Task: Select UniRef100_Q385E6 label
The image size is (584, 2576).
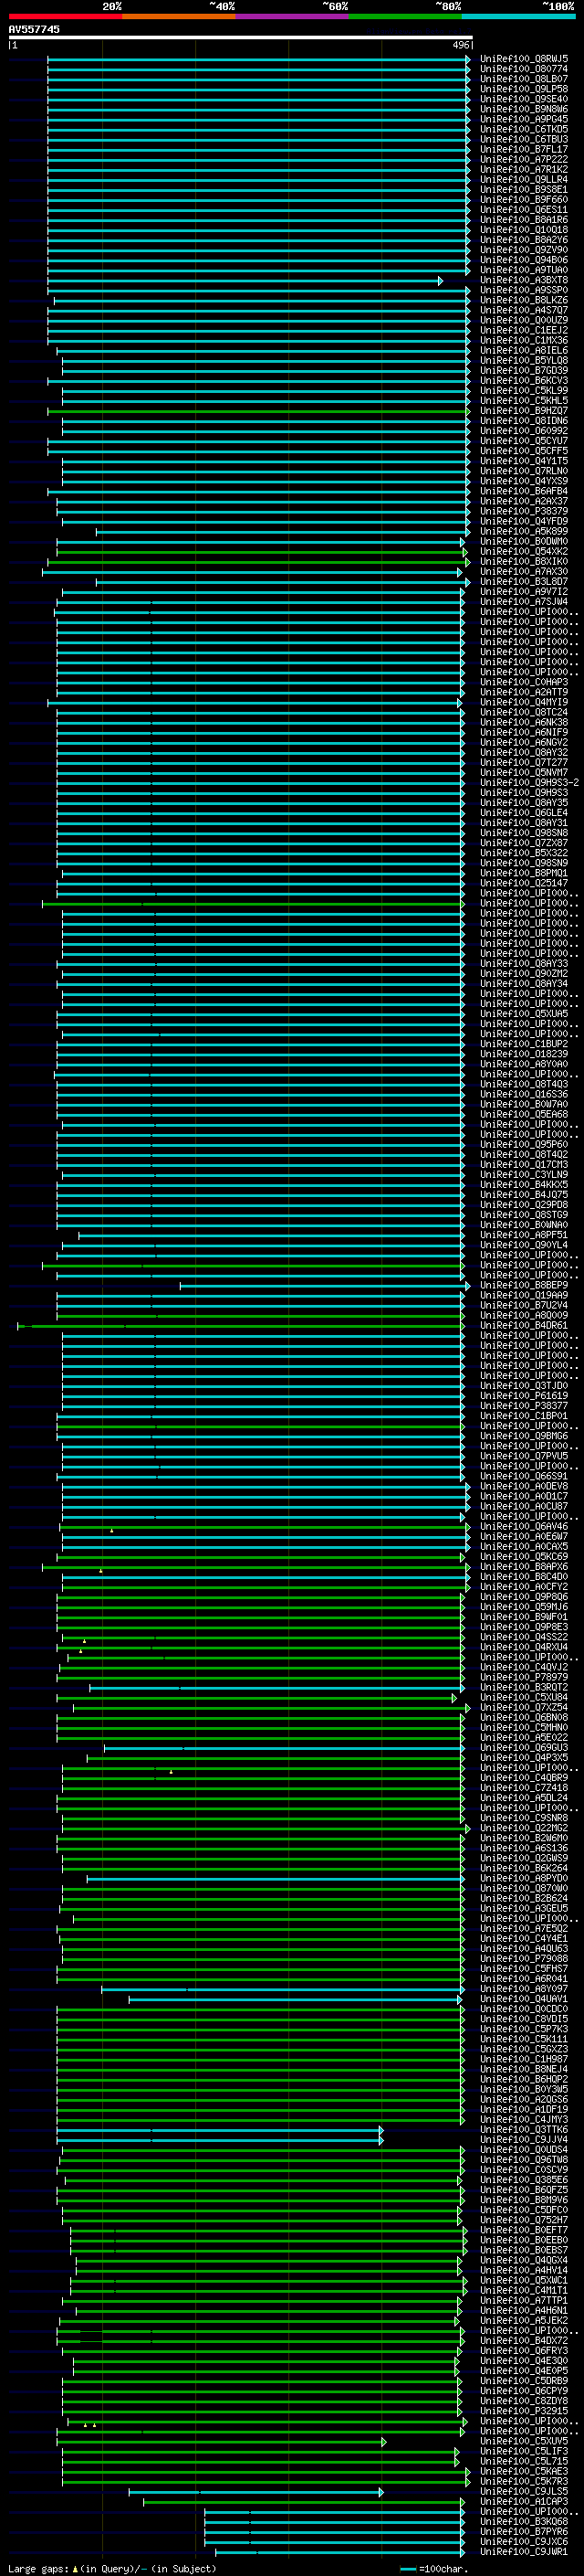Action: (x=523, y=2179)
